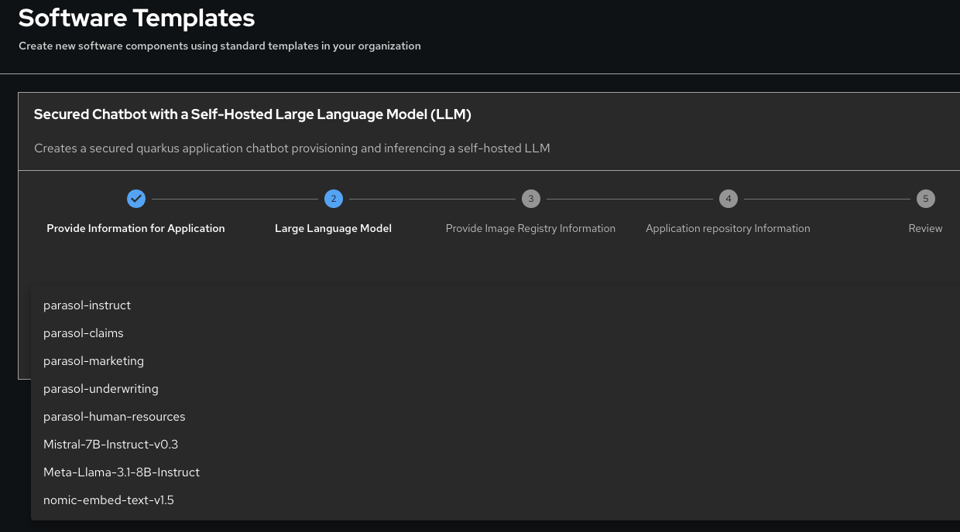
Task: Choose nomic-embed-text-v1.5 from list
Action: coord(108,500)
